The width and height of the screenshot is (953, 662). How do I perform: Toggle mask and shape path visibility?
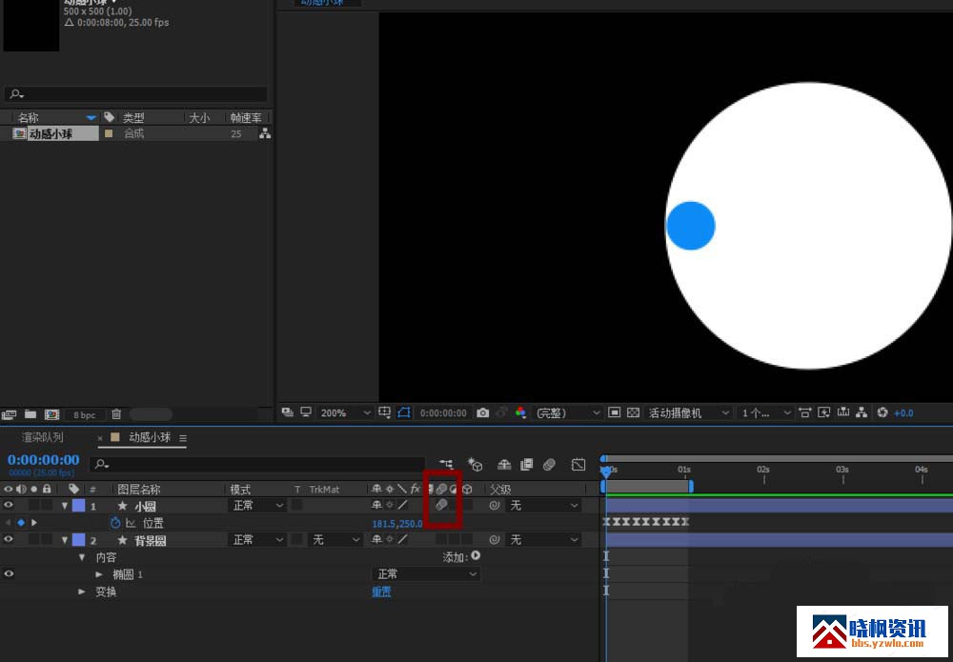coord(403,412)
